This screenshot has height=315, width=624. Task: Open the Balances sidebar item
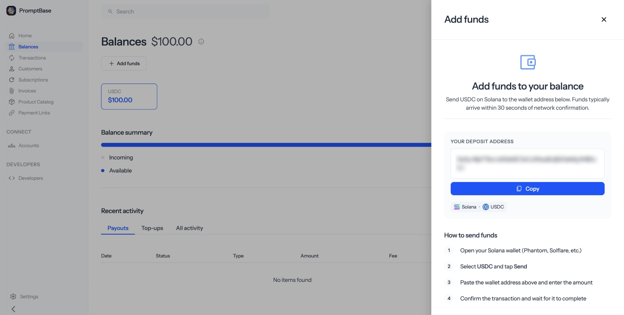[x=44, y=47]
